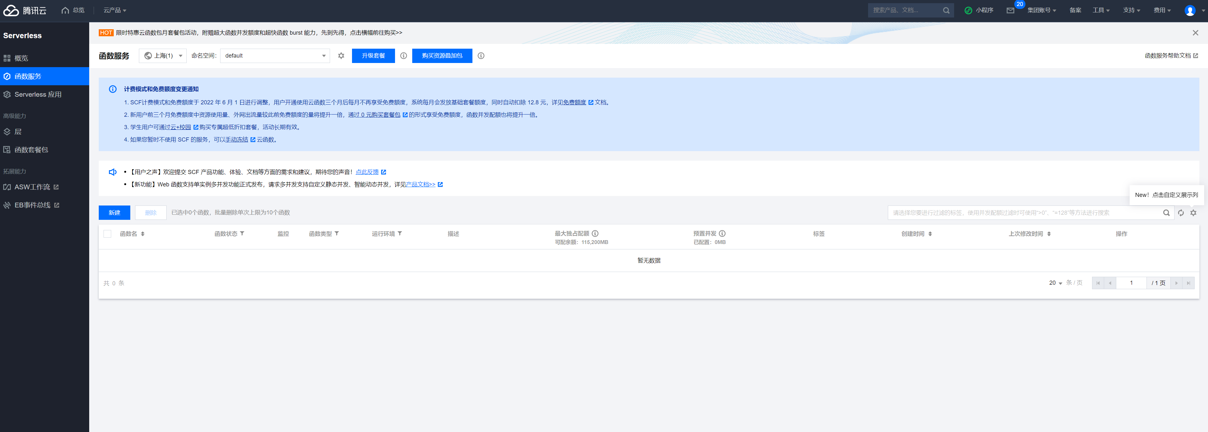Image resolution: width=1208 pixels, height=432 pixels.
Task: Open the 总览 home icon
Action: click(x=65, y=10)
